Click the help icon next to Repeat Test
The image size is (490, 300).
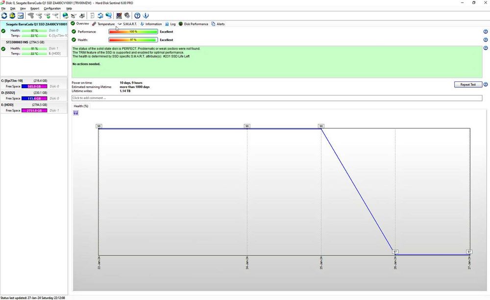click(x=485, y=84)
